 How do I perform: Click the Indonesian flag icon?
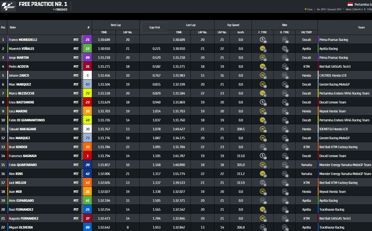click(350, 4)
